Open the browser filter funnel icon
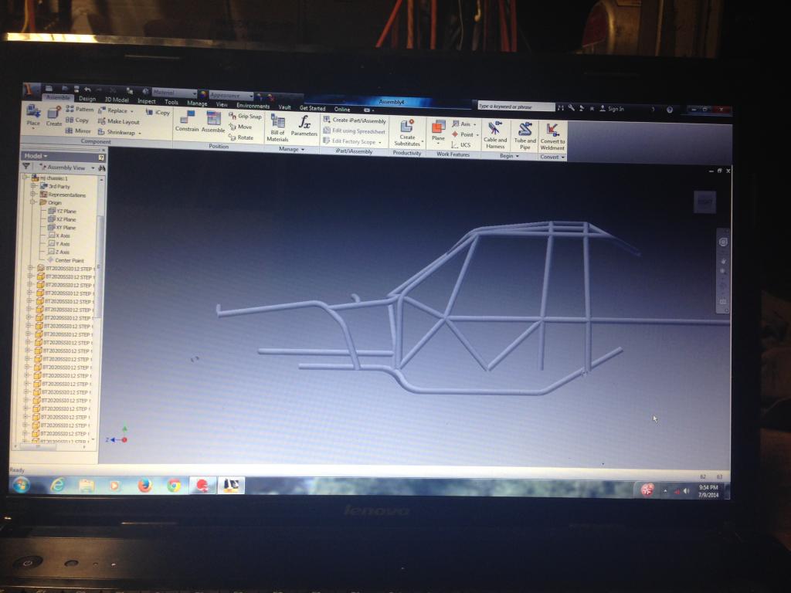Image resolution: width=791 pixels, height=593 pixels. (27, 166)
